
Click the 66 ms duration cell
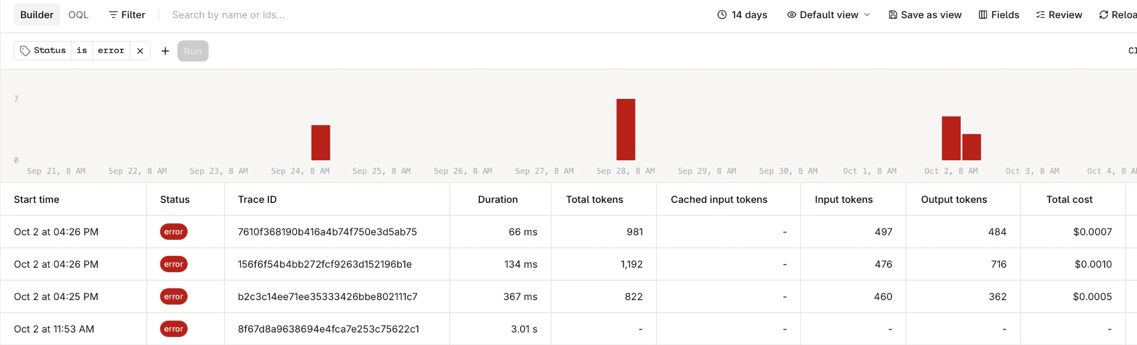tap(522, 232)
